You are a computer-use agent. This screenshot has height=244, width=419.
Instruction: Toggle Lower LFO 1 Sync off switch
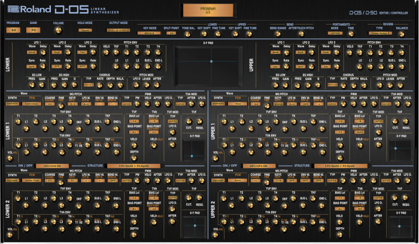pos(32,66)
